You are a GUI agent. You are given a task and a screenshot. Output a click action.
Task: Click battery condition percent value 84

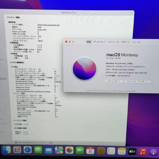click(x=38, y=52)
